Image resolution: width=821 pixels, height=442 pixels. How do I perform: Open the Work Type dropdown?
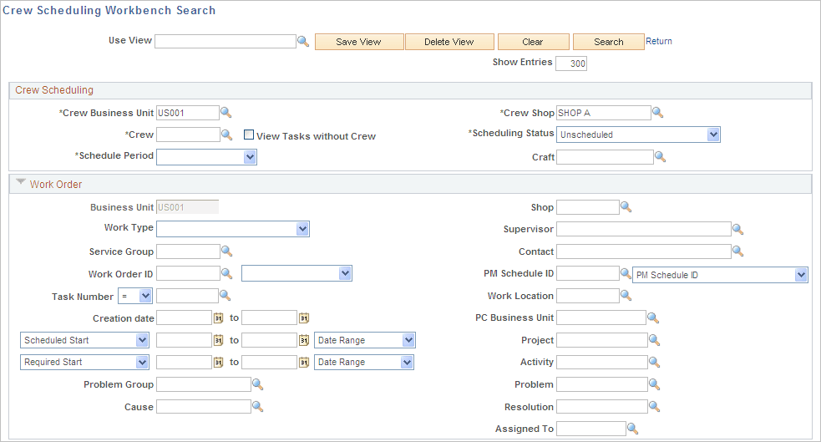(x=233, y=229)
